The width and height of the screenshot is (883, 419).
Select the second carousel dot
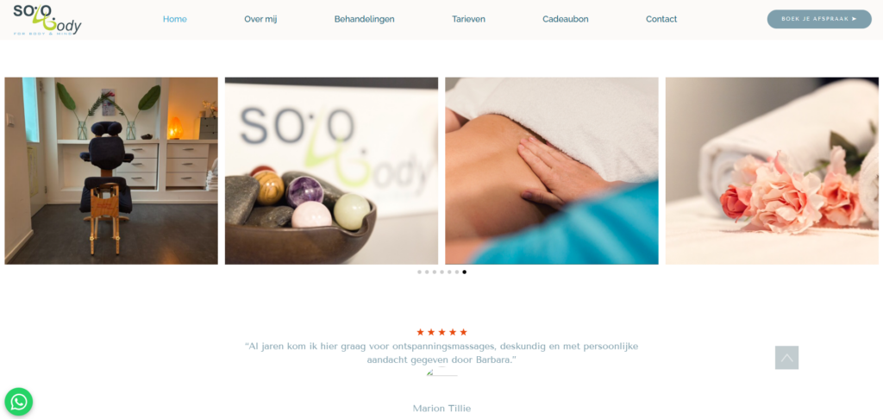click(427, 272)
